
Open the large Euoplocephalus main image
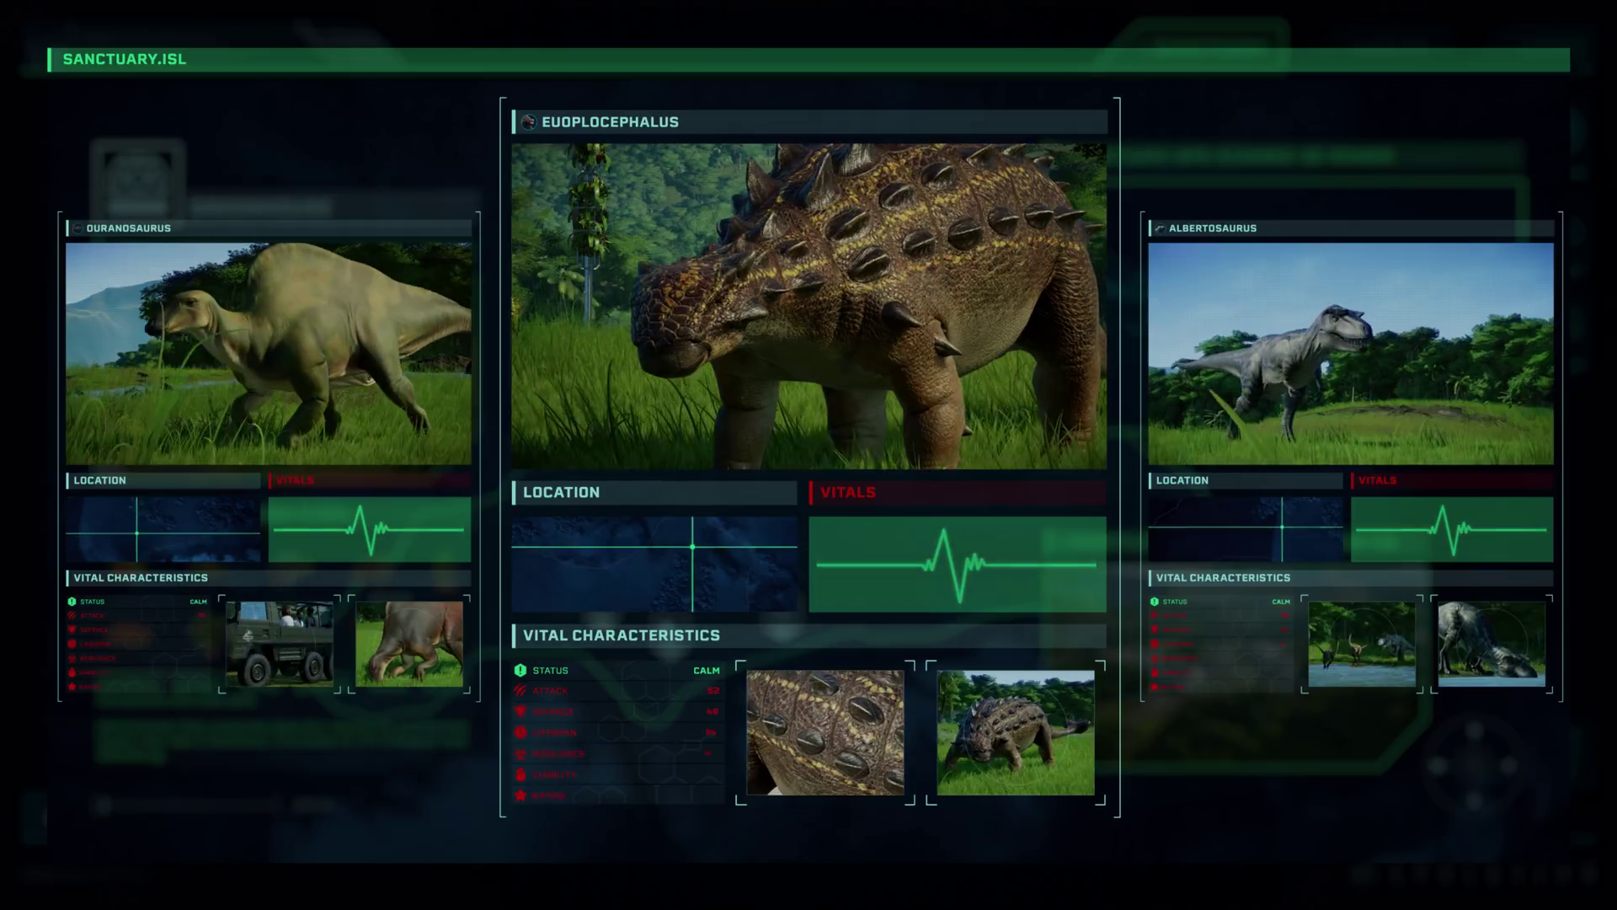(809, 306)
